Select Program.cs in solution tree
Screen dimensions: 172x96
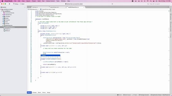pyautogui.click(x=8, y=29)
